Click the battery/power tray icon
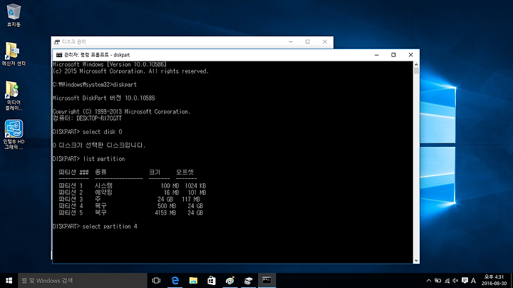 437,280
